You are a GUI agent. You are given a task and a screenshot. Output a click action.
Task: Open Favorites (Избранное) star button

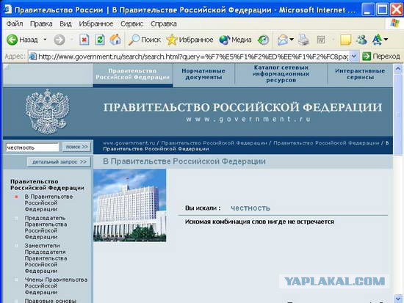point(190,40)
